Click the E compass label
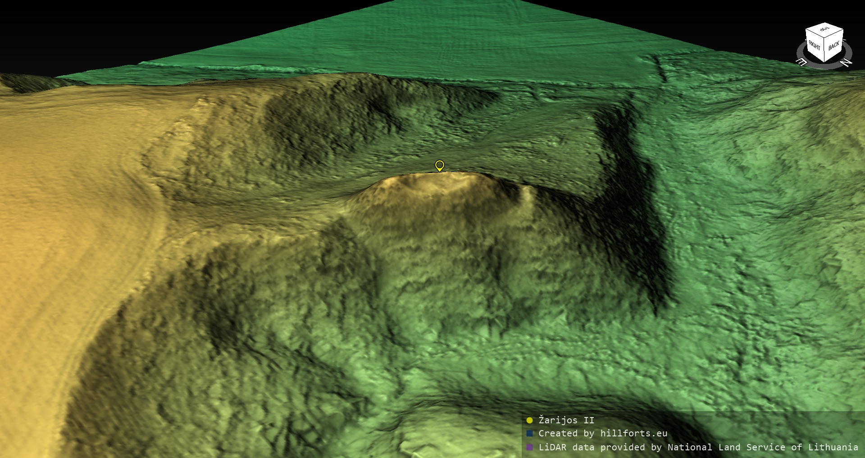 [802, 62]
